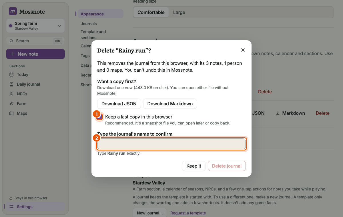The width and height of the screenshot is (343, 217).
Task: Click the Daily journal book icon
Action: (x=11, y=84)
